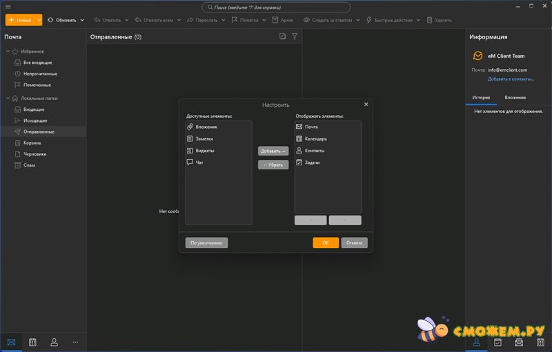552x352 pixels.
Task: Click the filter funnel icon above the message list
Action: click(x=295, y=37)
